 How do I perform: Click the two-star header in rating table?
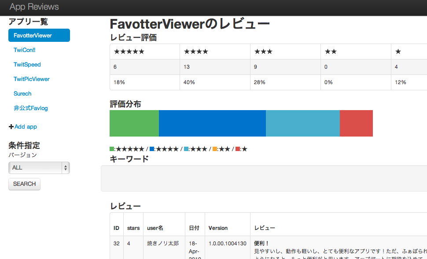pos(356,52)
